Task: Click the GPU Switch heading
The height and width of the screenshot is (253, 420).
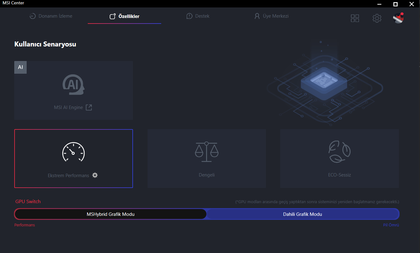Action: tap(28, 202)
